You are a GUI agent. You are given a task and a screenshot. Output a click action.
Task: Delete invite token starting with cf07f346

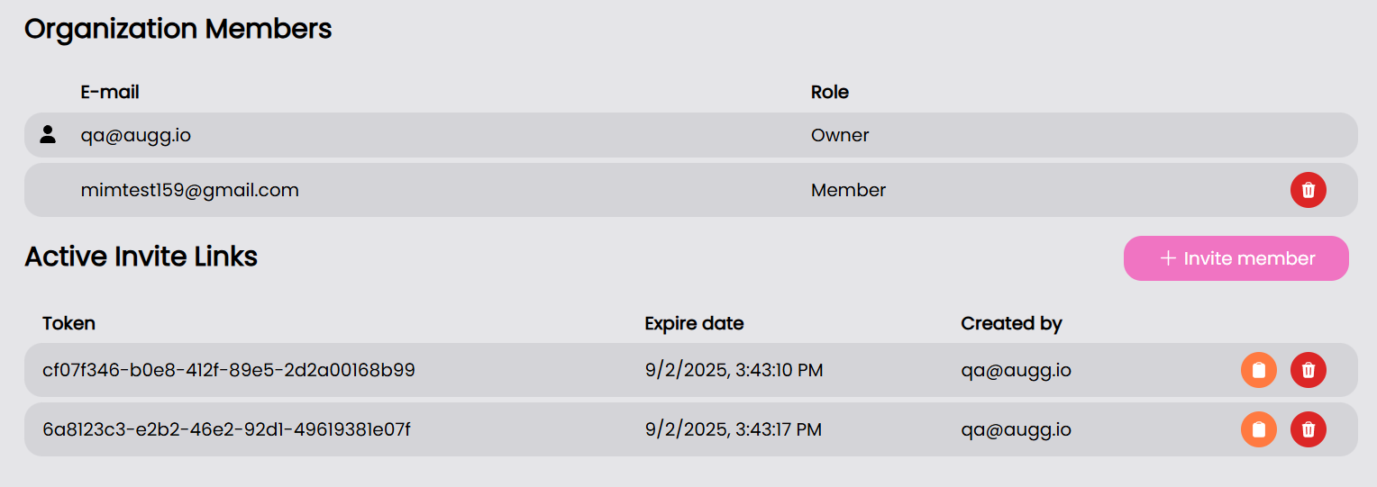pos(1308,370)
